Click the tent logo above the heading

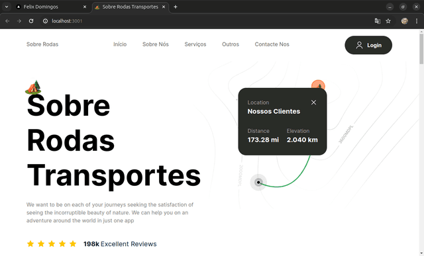[x=33, y=87]
